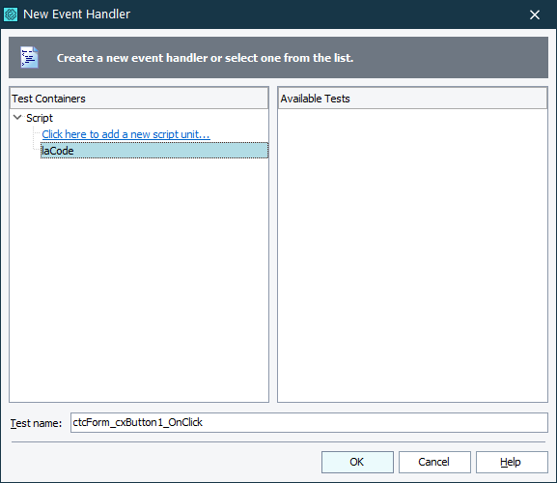Image resolution: width=557 pixels, height=483 pixels.
Task: Select the Script container label
Action: pos(40,118)
